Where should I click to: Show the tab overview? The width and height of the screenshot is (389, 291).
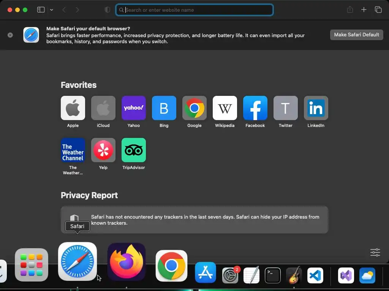pos(378,9)
